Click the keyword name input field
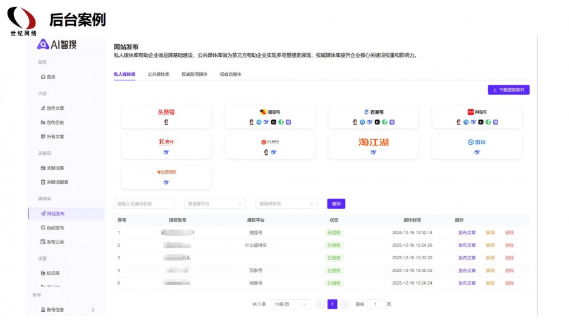The image size is (569, 320). tap(144, 204)
